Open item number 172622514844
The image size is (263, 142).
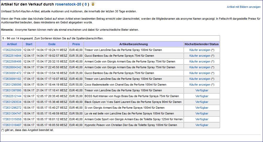tap(12, 56)
